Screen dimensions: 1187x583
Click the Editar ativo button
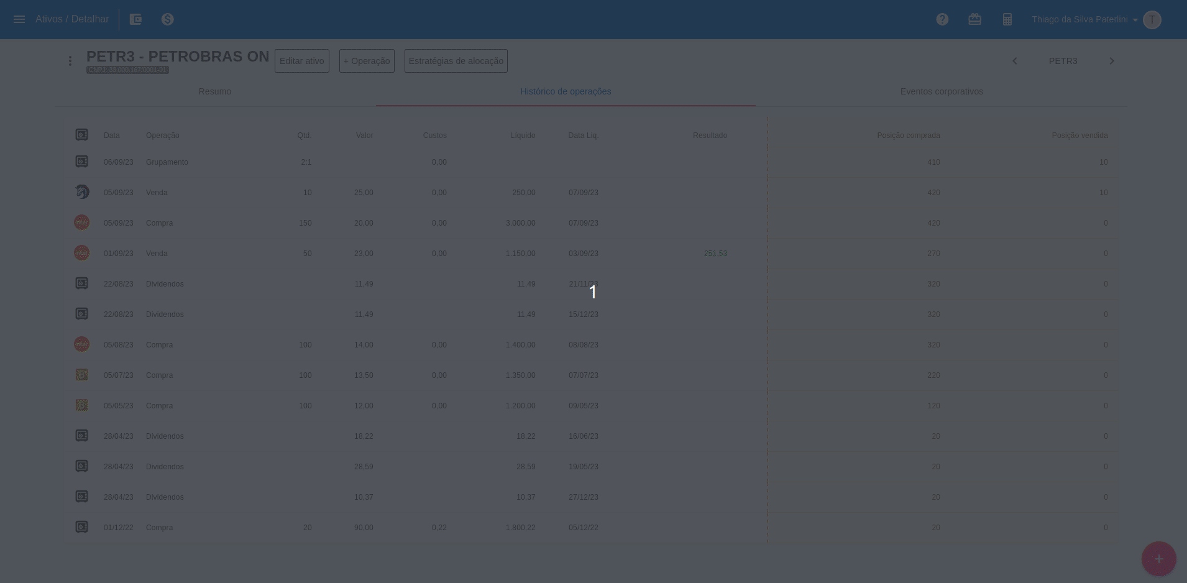click(x=302, y=61)
